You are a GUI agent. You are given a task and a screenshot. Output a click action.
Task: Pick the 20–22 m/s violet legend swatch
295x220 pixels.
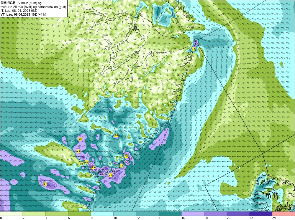[x=238, y=214]
